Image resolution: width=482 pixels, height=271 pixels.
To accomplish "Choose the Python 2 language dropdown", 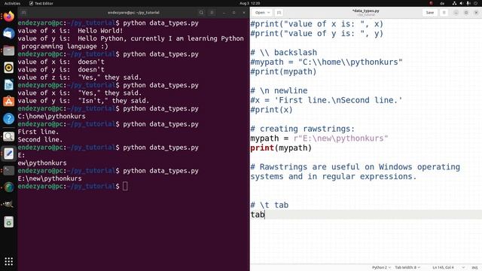I will pos(381,268).
